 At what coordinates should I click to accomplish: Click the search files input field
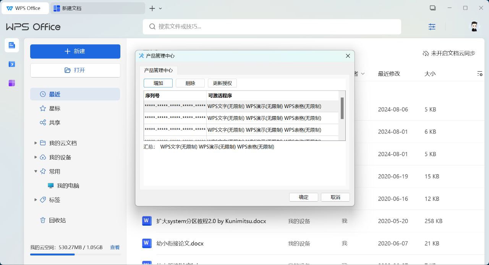coord(272,26)
